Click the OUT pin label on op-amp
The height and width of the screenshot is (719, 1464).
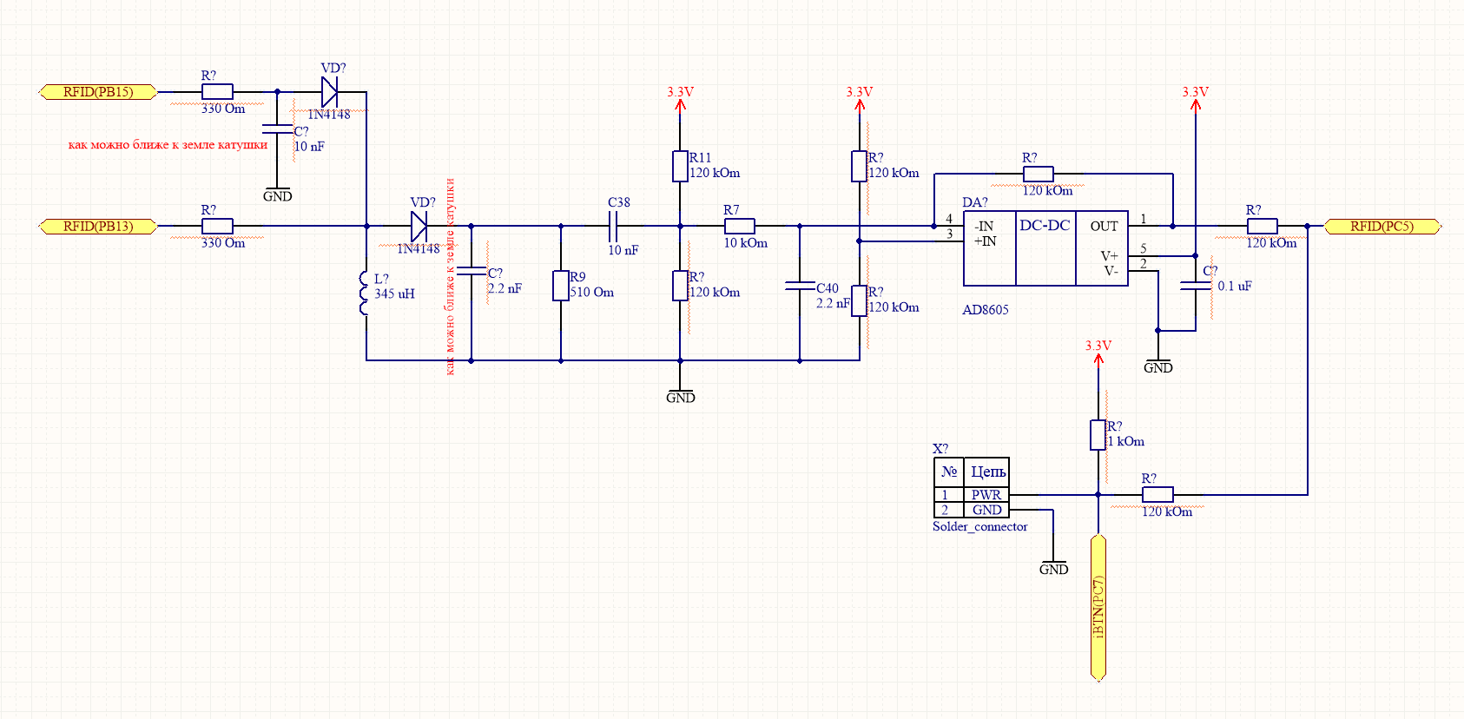coord(1104,227)
